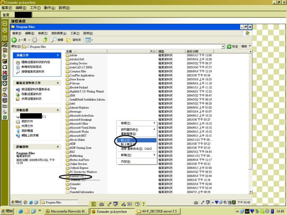Open the 49-F_SECURE-server taskbar button
287x215 pixels.
tap(158, 211)
